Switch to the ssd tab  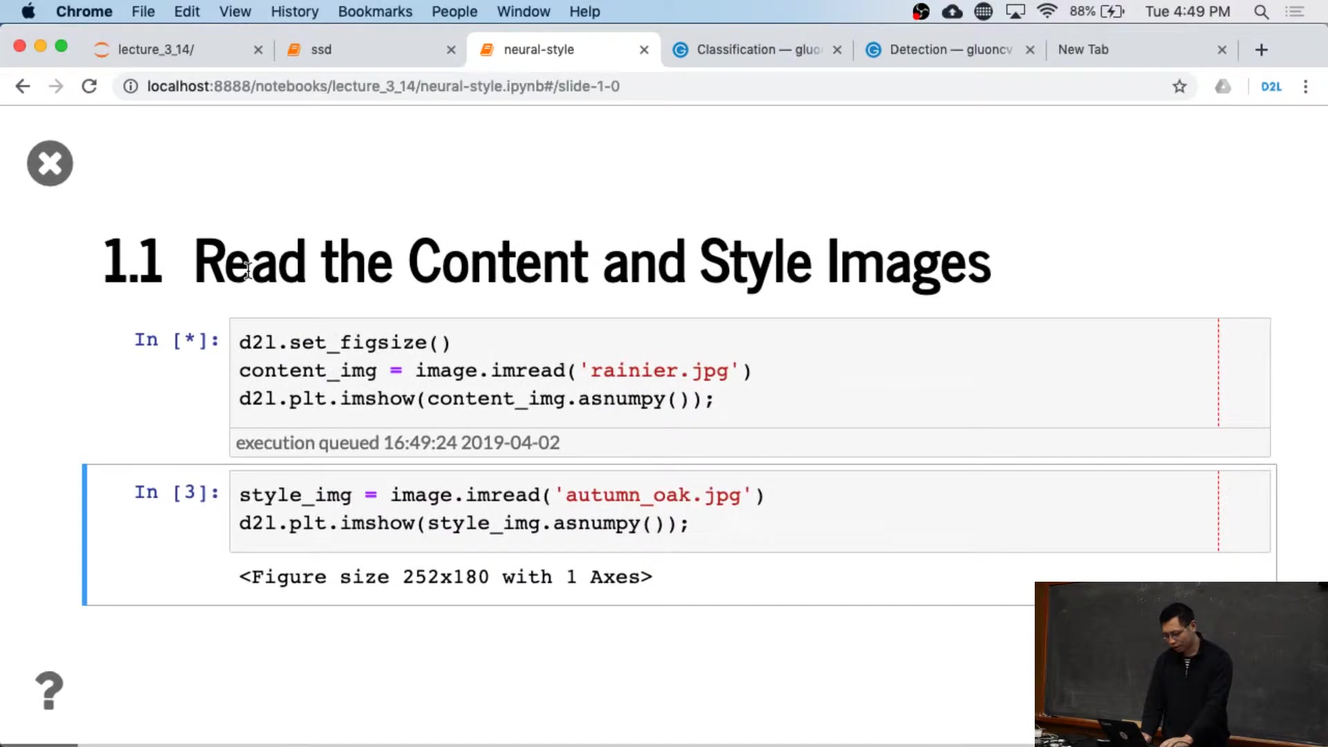tap(370, 50)
